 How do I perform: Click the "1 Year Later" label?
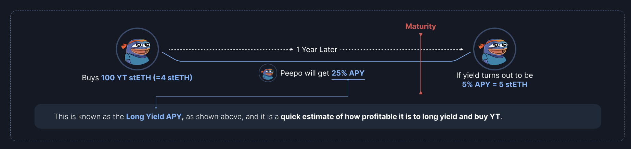pyautogui.click(x=317, y=50)
